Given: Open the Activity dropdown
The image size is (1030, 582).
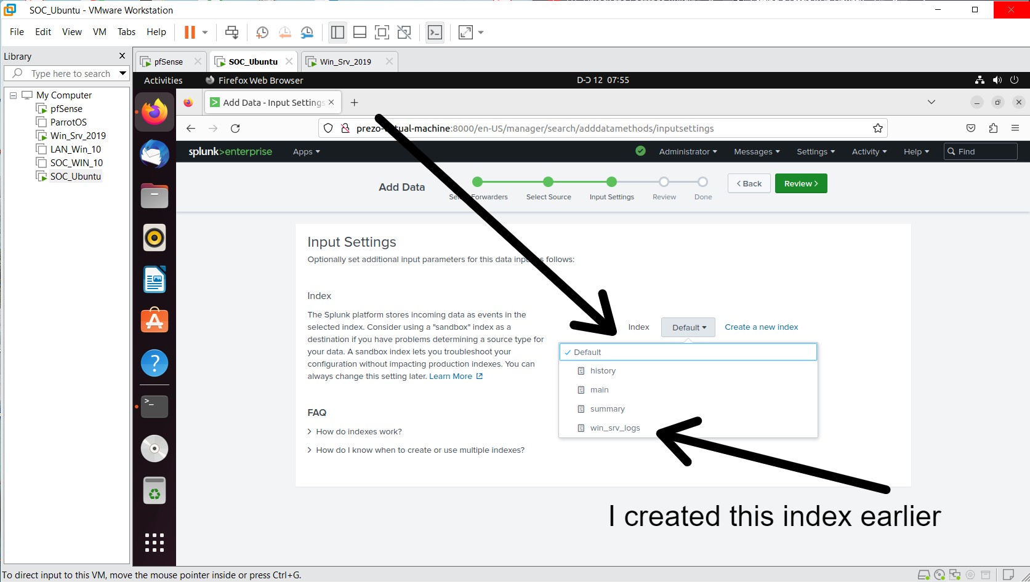Looking at the screenshot, I should pyautogui.click(x=869, y=151).
